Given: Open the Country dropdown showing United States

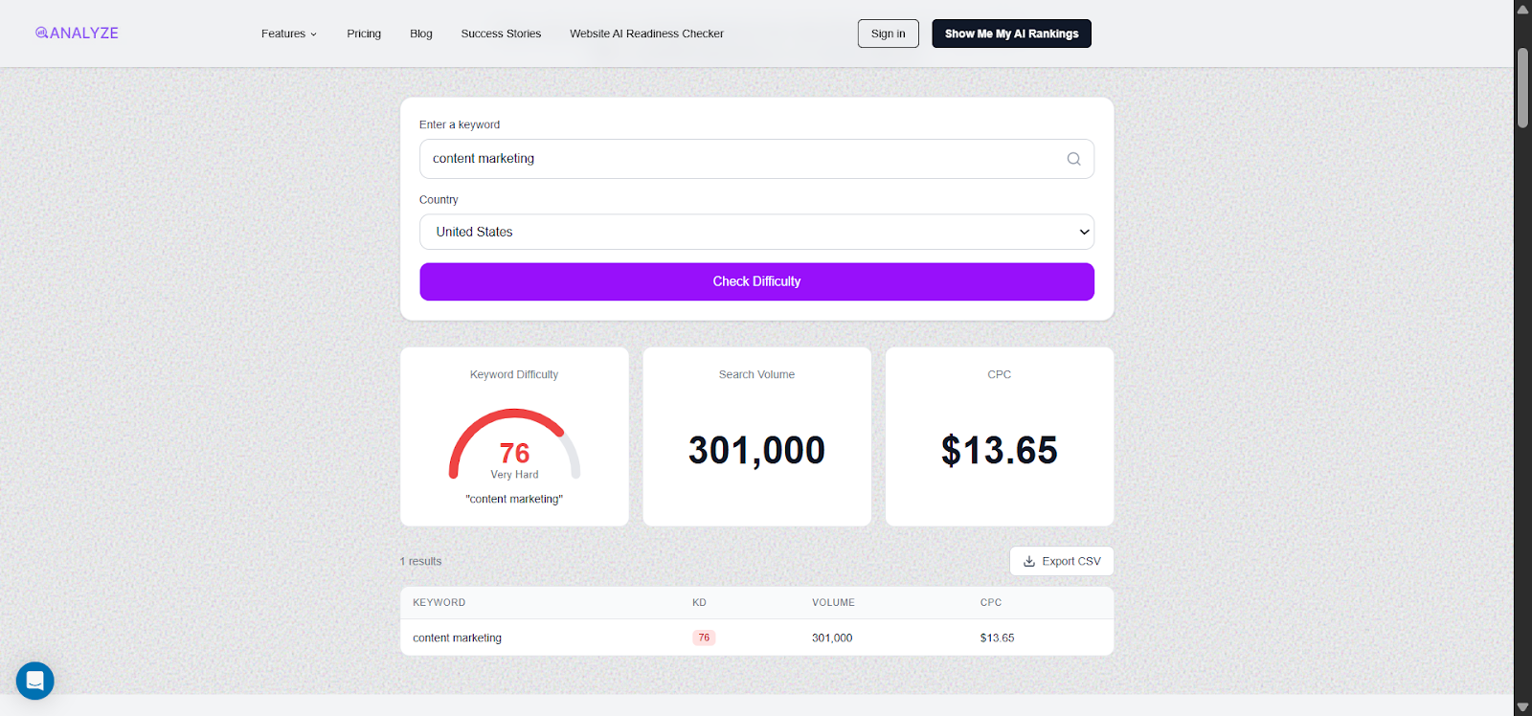Looking at the screenshot, I should click(756, 232).
